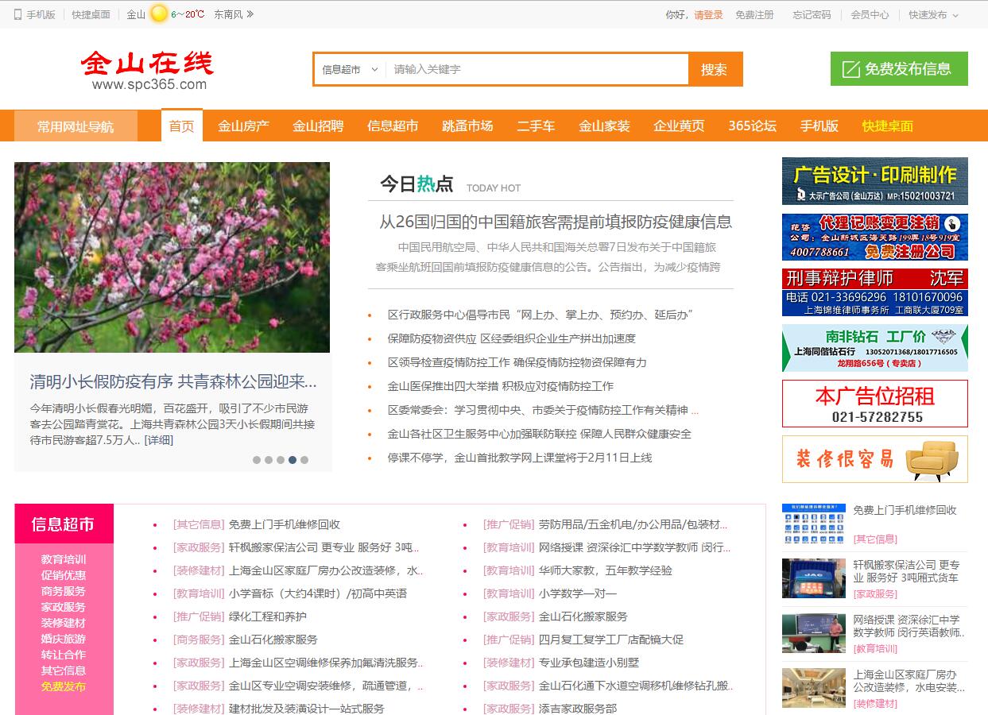The image size is (988, 715).
Task: Open 教育培训 category in pink sidebar
Action: click(64, 559)
